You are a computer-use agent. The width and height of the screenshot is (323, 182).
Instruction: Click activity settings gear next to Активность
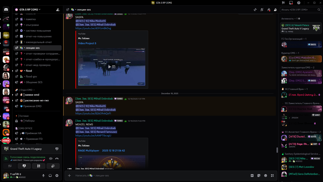299,19
